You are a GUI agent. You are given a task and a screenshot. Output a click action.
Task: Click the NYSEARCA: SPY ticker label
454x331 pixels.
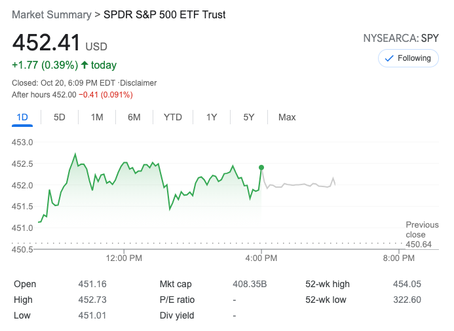pyautogui.click(x=401, y=39)
